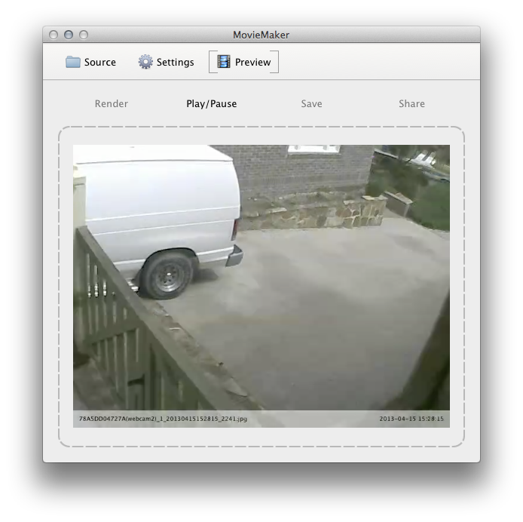Click the dashed preview drop-zone border
Image resolution: width=523 pixels, height=522 pixels.
coord(261,127)
